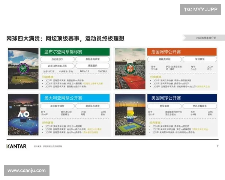Select the 球速最慢 pill tag
The image size is (225, 180).
coord(200,59)
